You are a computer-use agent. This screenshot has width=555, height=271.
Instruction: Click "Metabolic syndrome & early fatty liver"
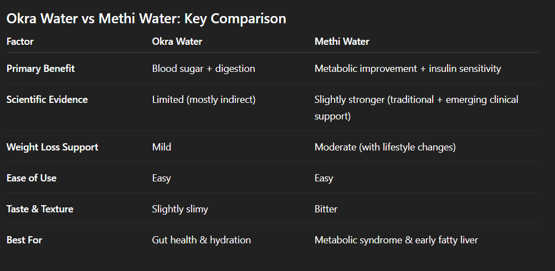pos(396,240)
